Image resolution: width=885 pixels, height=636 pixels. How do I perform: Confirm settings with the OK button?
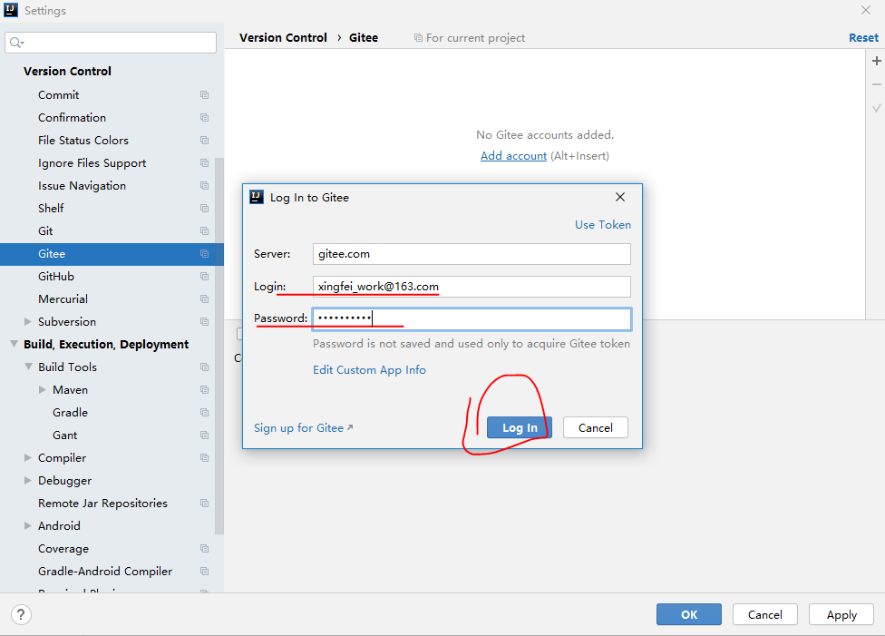688,614
